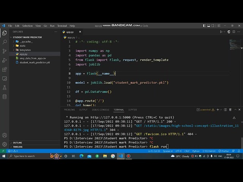Screen dimensions: 243x182
Task: Collapse the STUDENT MARK PREDICTOR folder section
Action: tap(35, 37)
